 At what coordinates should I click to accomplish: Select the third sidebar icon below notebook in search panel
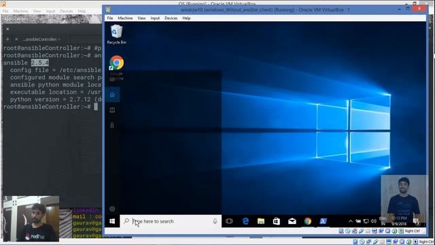tap(112, 125)
